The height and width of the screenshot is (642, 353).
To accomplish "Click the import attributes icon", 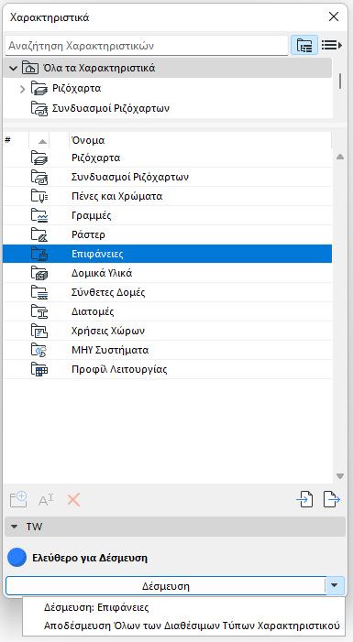I will coord(304,499).
